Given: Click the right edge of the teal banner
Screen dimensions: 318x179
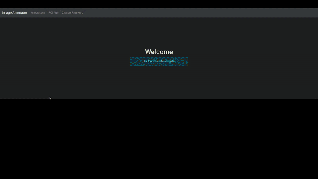Looking at the screenshot, I should (x=187, y=61).
